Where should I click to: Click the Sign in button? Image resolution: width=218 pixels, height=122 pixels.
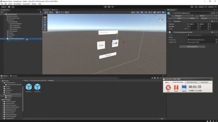[x=4, y=7]
